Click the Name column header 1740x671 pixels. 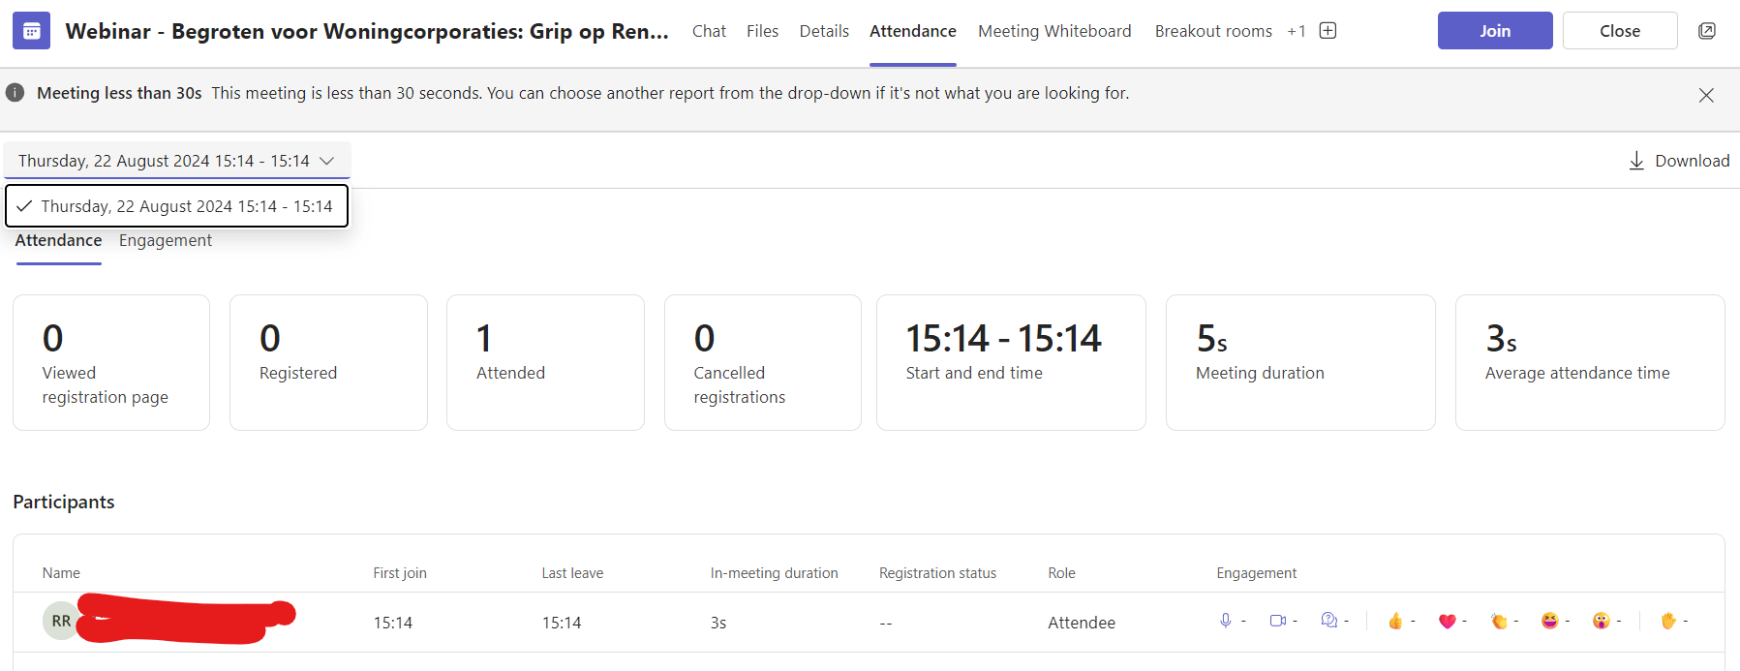(x=61, y=573)
